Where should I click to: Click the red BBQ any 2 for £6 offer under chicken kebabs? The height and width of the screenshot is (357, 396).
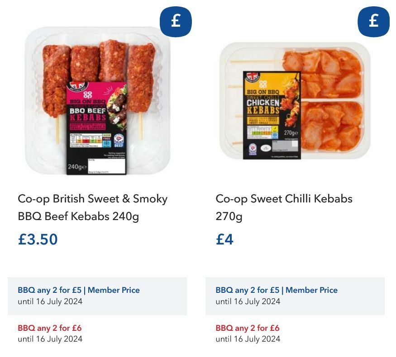coord(248,328)
